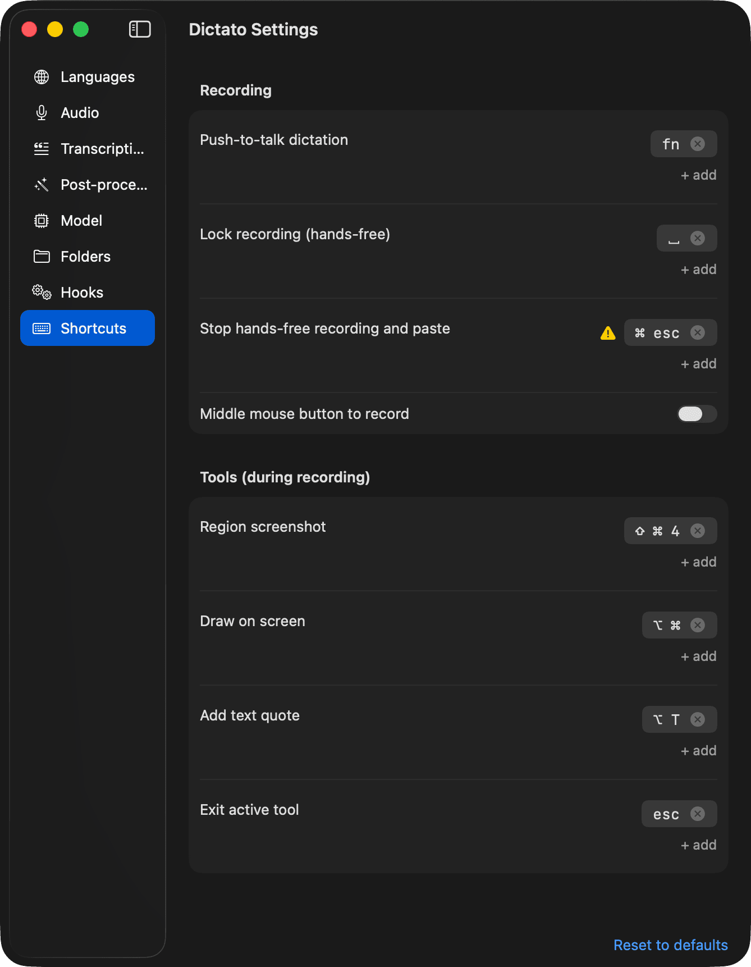Select the Shortcuts sidebar item
Viewport: 751px width, 967px height.
point(88,328)
